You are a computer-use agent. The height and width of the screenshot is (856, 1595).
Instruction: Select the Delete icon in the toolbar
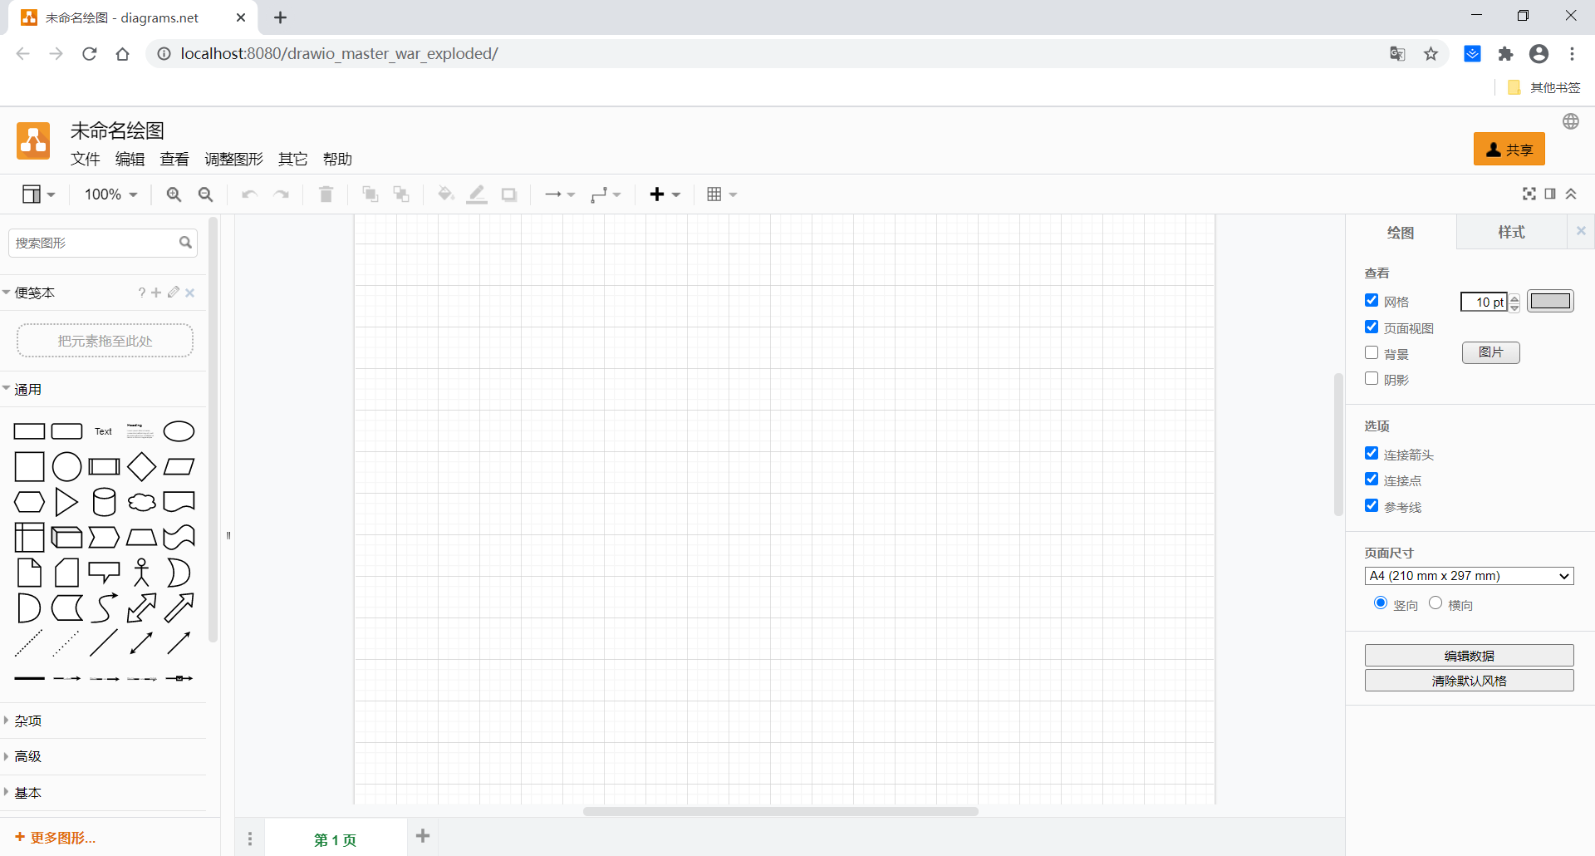tap(325, 194)
